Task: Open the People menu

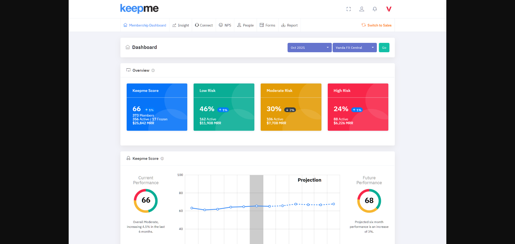Action: (245, 25)
